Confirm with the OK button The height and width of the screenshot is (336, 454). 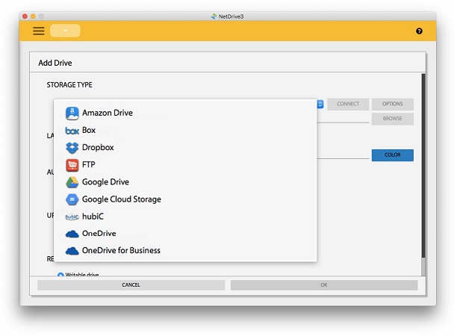point(324,285)
